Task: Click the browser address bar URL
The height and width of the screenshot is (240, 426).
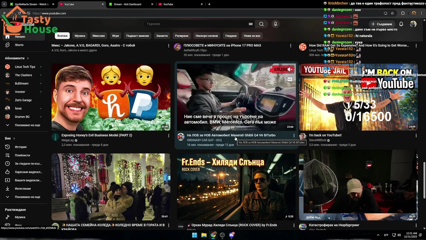Action: click(49, 13)
